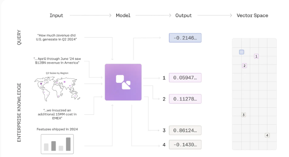Click the Features shipped in 2024 bar chart
The width and height of the screenshot is (289, 157).
click(x=57, y=144)
